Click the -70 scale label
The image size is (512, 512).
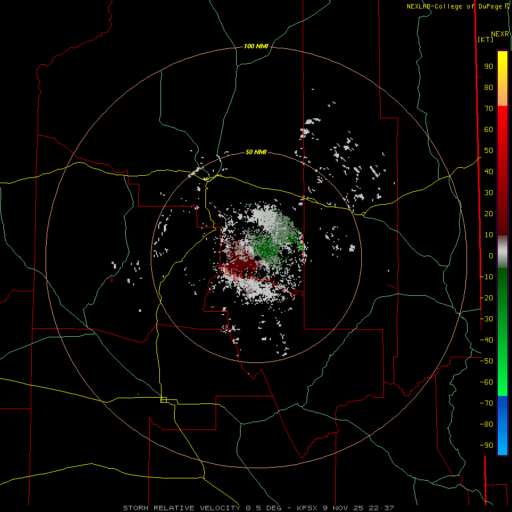point(486,403)
